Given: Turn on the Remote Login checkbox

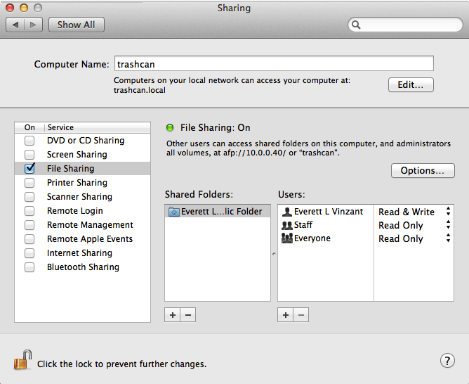Looking at the screenshot, I should [29, 211].
